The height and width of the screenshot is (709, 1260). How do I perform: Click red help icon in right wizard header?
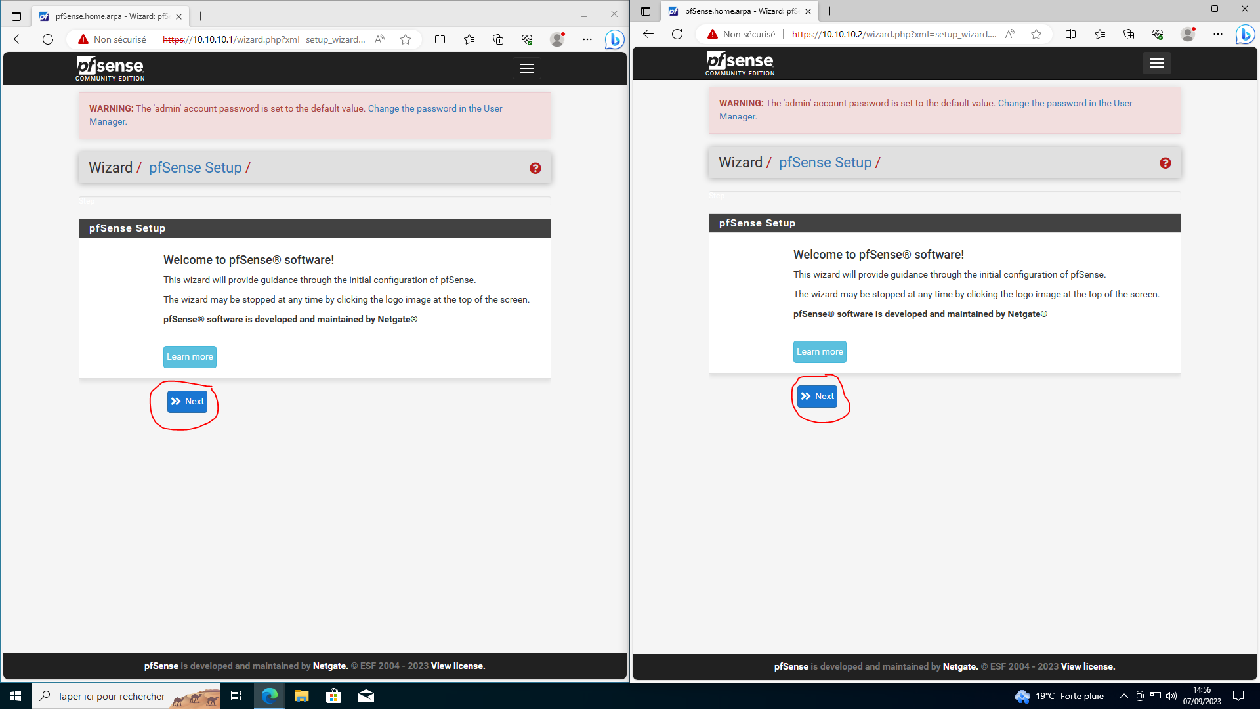coord(1165,163)
